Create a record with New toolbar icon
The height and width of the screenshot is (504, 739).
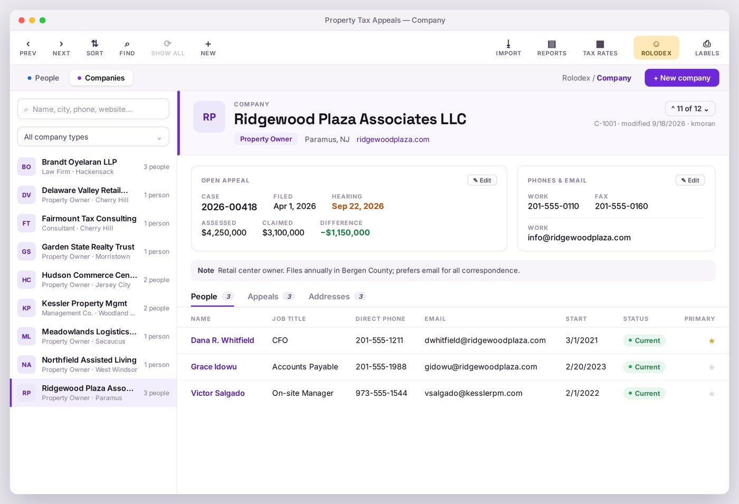click(x=208, y=47)
